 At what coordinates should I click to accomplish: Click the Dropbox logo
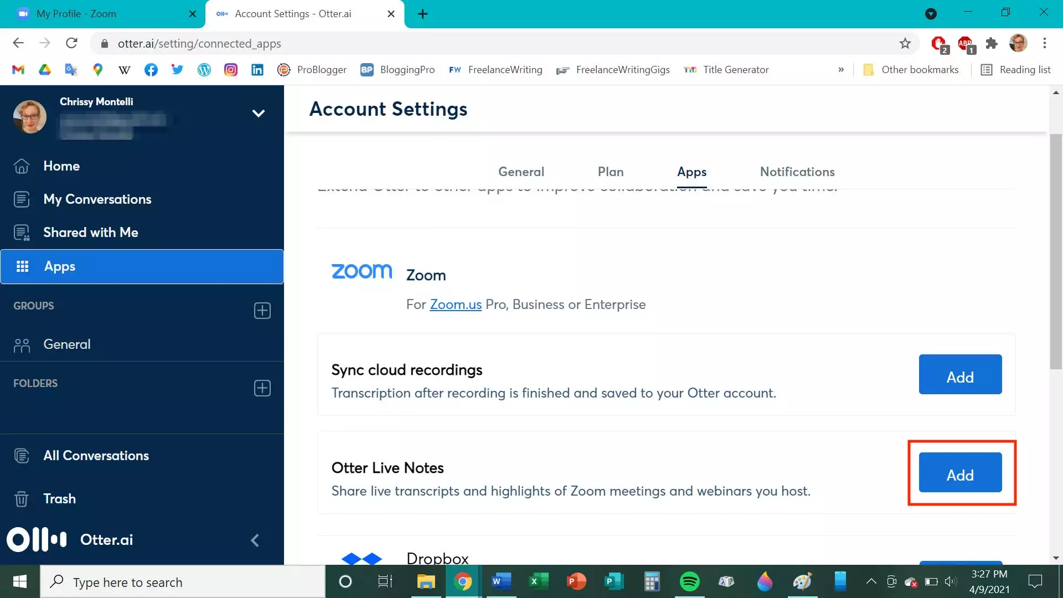coord(362,558)
